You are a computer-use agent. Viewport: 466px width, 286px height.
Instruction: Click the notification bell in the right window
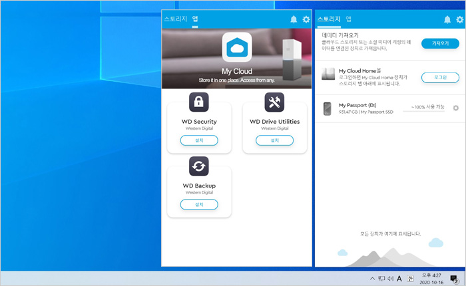click(447, 19)
